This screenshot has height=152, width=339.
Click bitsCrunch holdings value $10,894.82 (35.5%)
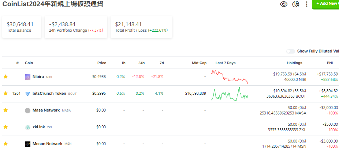tap(290, 91)
